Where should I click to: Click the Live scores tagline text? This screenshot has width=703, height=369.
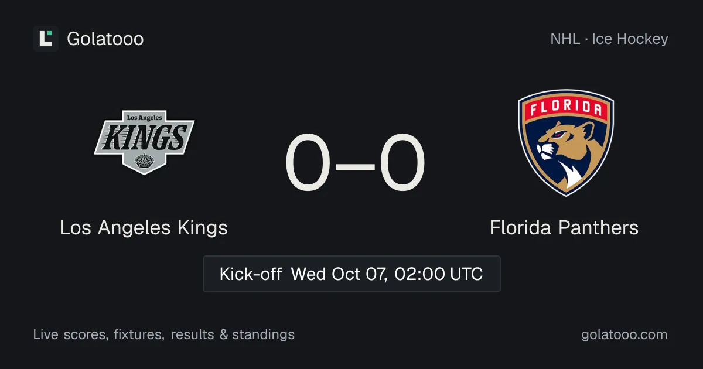pos(164,334)
